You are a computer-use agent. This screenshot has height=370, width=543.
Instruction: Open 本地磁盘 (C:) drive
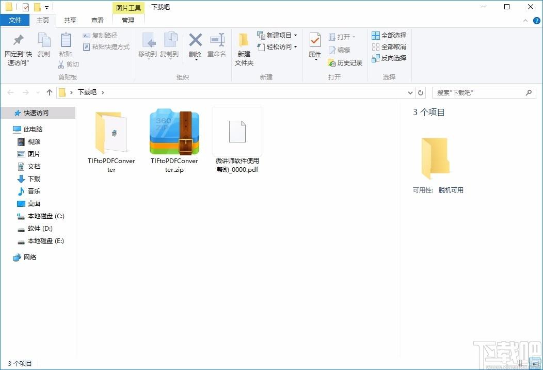40,216
